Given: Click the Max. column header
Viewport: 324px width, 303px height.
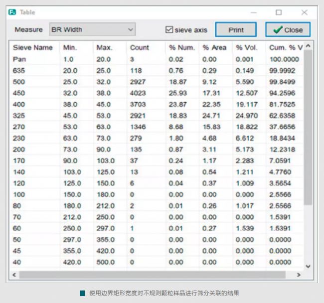Looking at the screenshot, I should point(104,48).
